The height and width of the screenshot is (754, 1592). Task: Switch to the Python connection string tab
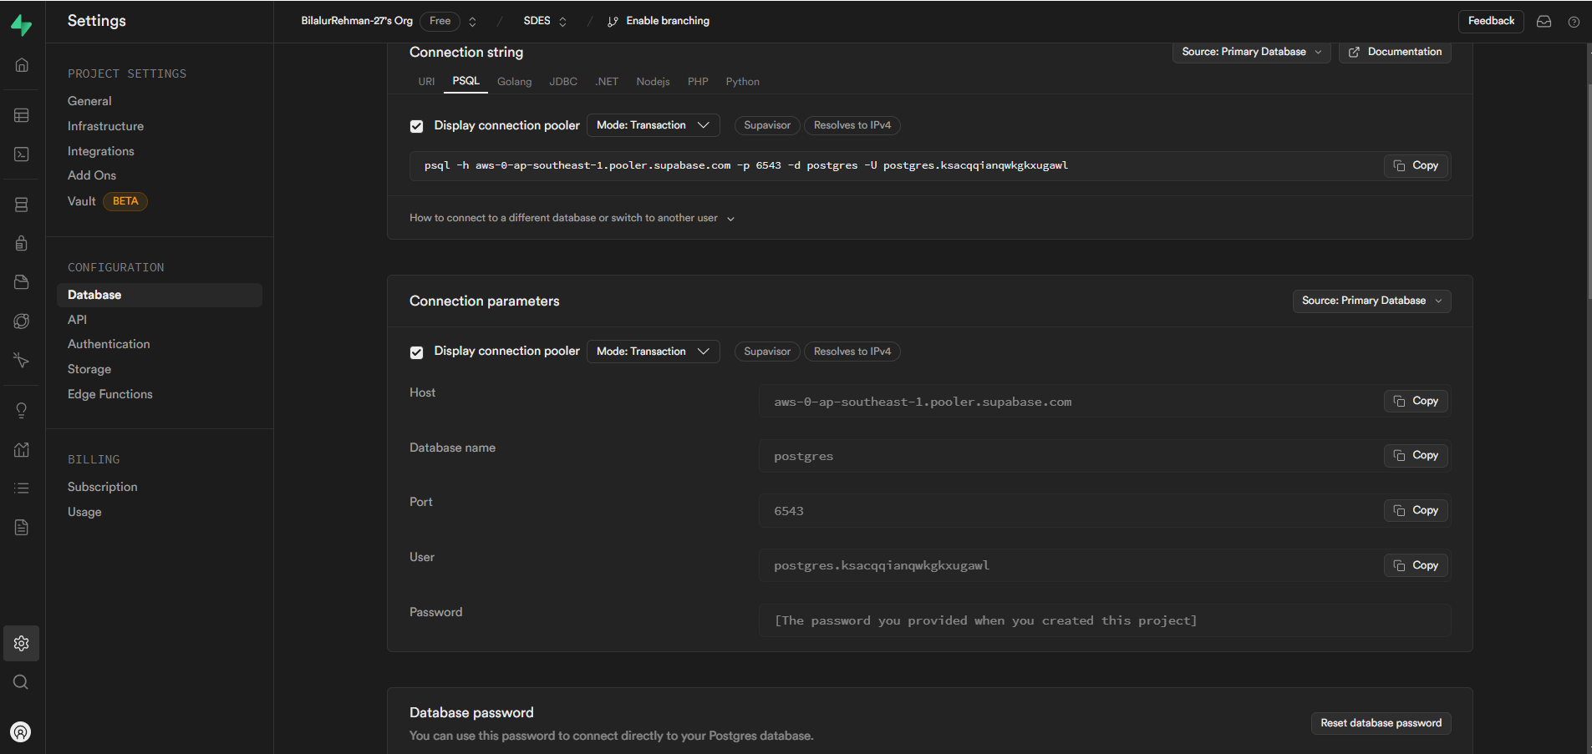[742, 81]
